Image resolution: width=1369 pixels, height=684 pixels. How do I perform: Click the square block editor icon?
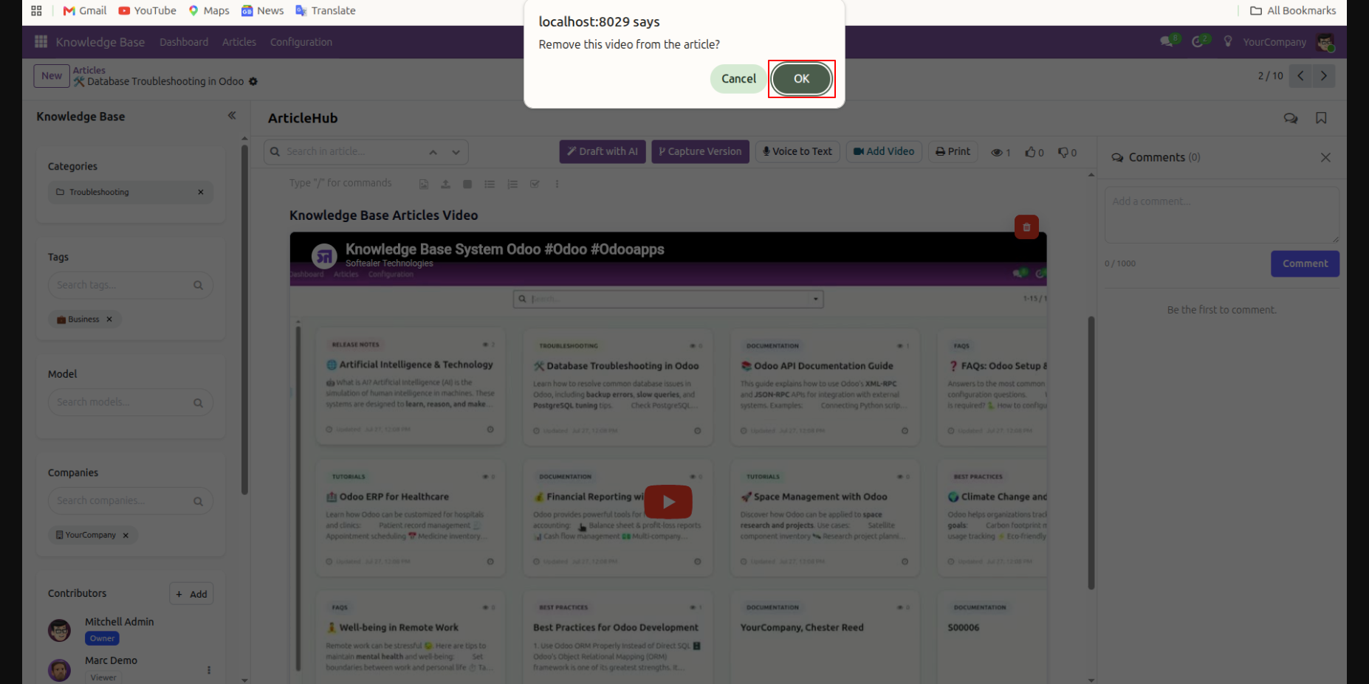click(x=467, y=184)
